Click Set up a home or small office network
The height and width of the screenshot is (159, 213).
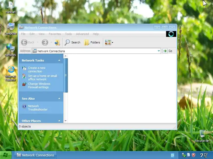point(42,77)
